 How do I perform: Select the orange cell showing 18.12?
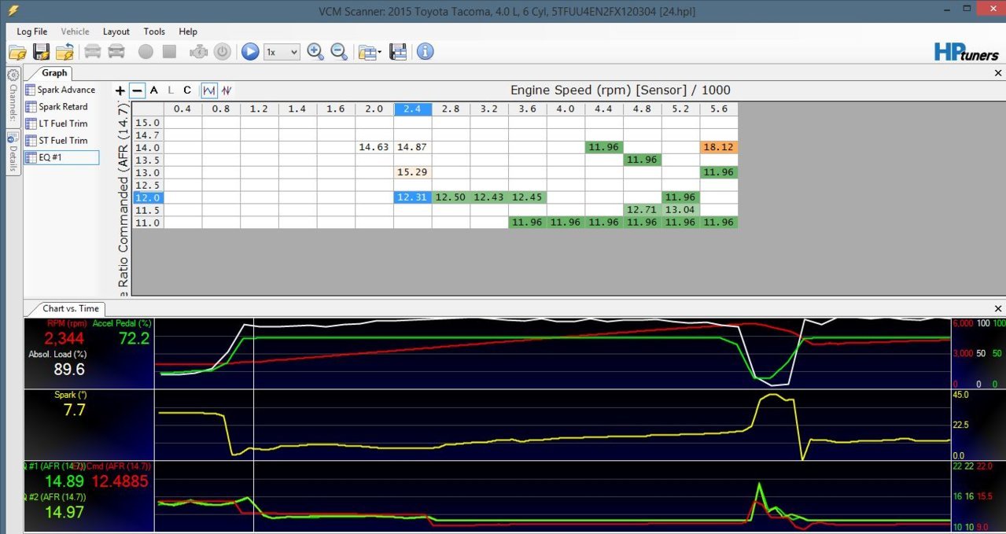click(719, 147)
